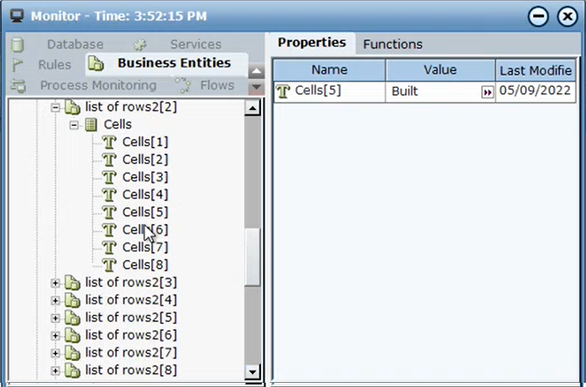Click the Built value arrow button
Screen dimensions: 586x387
(x=487, y=92)
